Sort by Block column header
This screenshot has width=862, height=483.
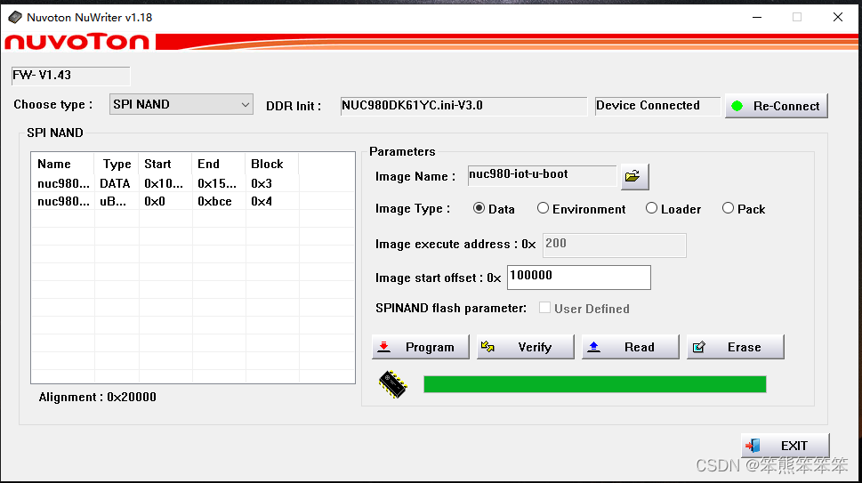coord(271,164)
